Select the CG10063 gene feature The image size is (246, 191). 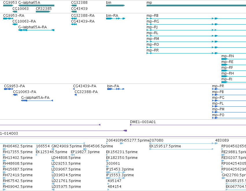[x=15, y=12]
